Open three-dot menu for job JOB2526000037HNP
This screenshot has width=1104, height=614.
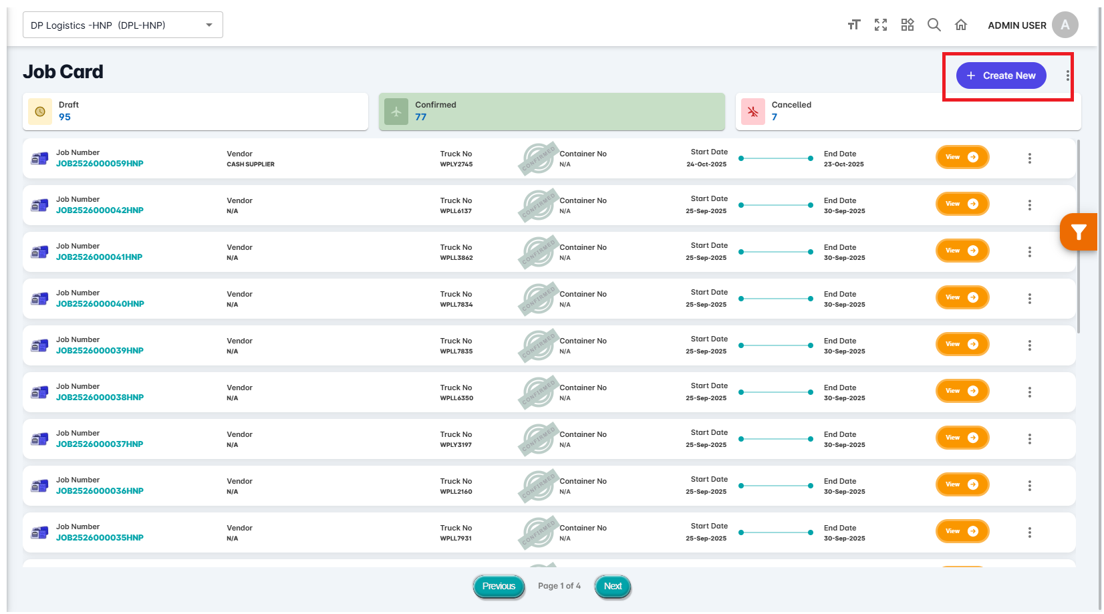pyautogui.click(x=1030, y=439)
